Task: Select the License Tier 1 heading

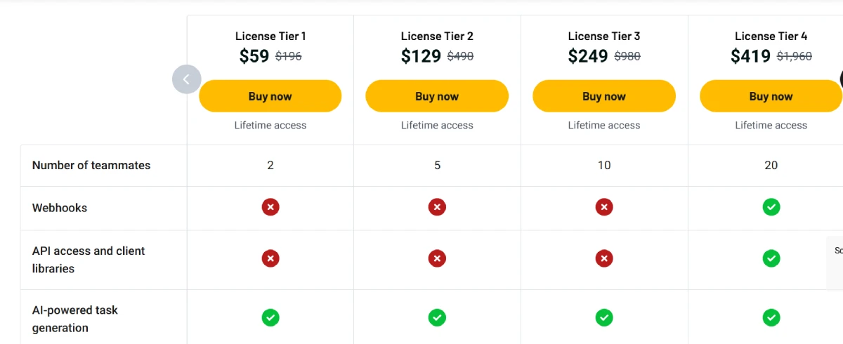Action: coord(270,36)
